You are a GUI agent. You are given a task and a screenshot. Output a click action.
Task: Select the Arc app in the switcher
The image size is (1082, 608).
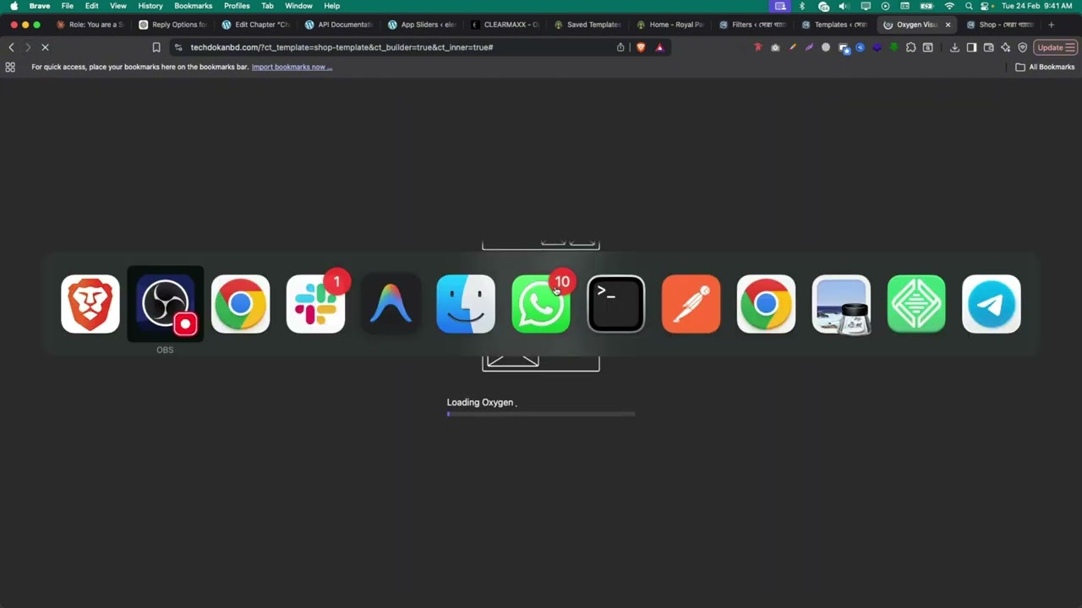[391, 304]
